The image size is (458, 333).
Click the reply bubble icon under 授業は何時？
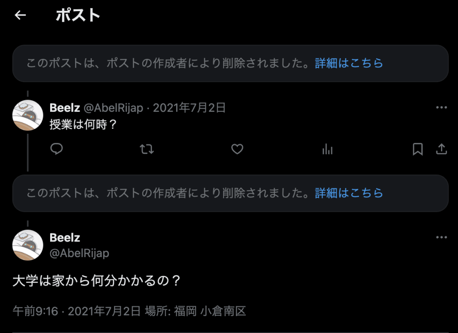[57, 149]
